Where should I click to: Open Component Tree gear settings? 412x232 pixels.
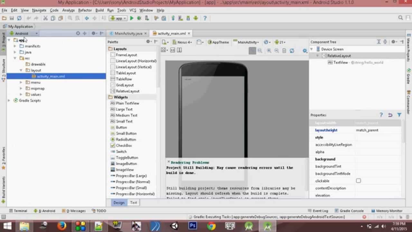[394, 42]
